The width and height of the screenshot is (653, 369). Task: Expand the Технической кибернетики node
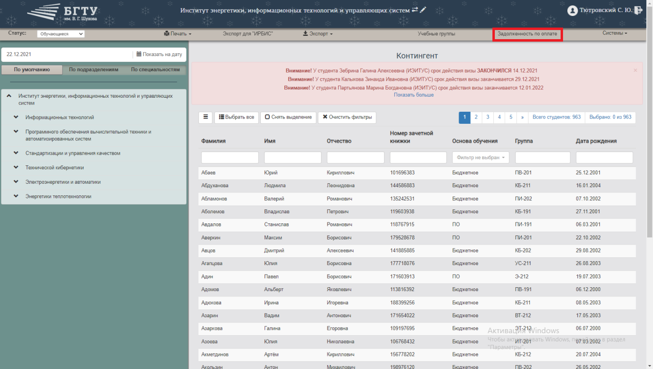tap(16, 168)
